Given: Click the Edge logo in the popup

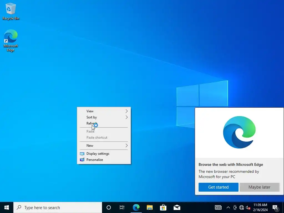Looking at the screenshot, I should pyautogui.click(x=239, y=132).
